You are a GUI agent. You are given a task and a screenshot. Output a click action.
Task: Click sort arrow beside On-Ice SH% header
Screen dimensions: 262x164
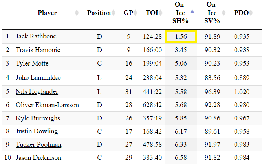pyautogui.click(x=192, y=11)
